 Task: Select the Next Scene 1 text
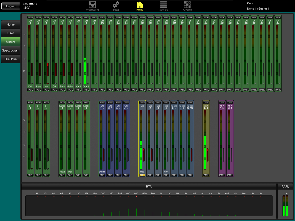pos(258,9)
